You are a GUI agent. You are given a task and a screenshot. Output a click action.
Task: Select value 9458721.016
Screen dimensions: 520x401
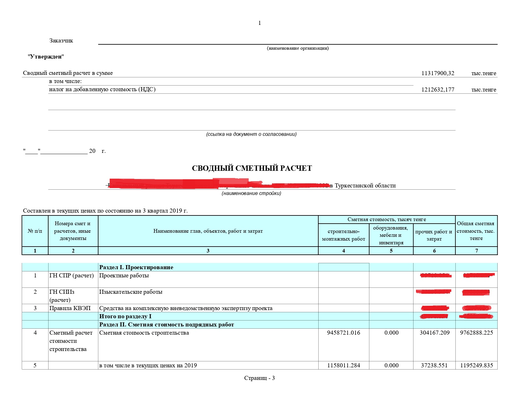click(x=344, y=333)
